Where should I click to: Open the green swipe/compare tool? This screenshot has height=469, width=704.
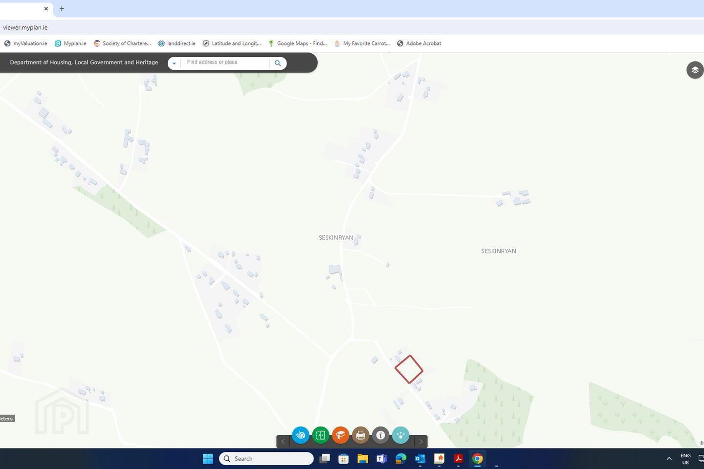click(321, 435)
